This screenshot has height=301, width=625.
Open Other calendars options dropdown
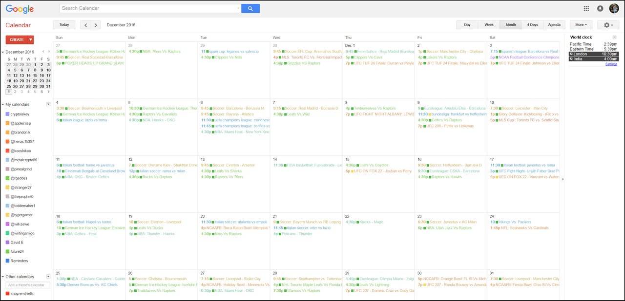[x=48, y=276]
